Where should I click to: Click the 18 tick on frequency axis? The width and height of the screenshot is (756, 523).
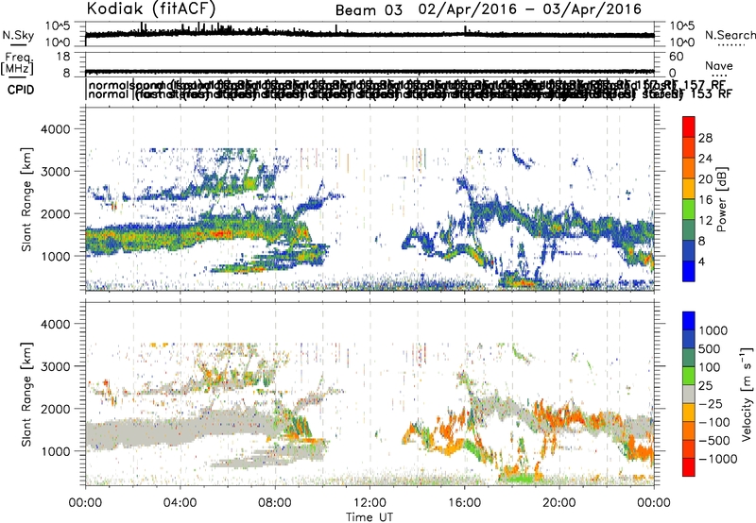pos(63,57)
